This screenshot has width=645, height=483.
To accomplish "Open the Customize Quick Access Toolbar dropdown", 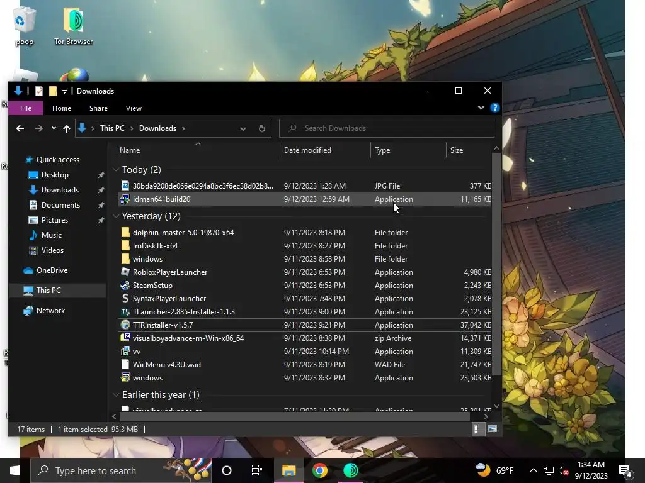I will coord(65,91).
